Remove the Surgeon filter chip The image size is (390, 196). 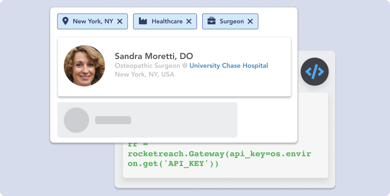250,21
